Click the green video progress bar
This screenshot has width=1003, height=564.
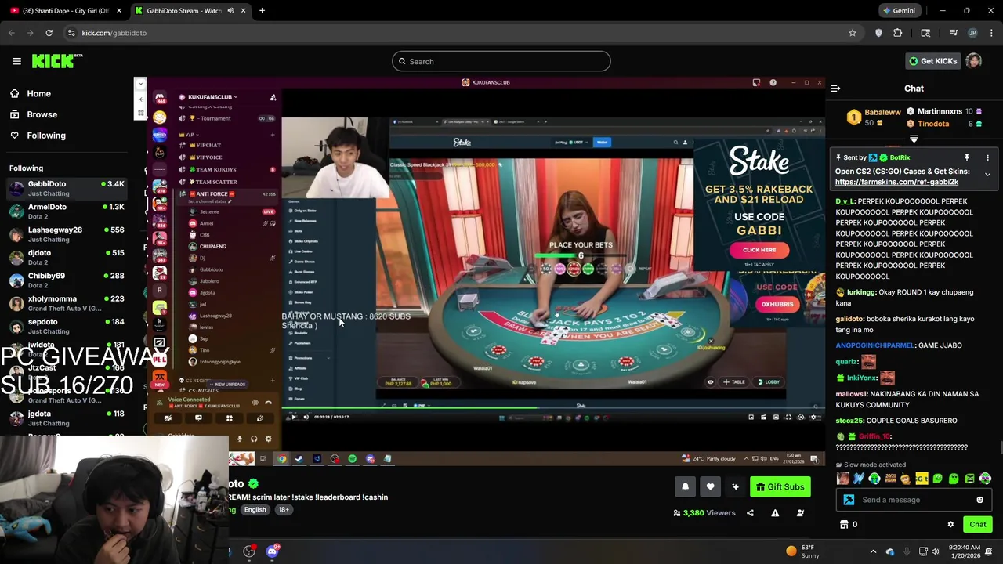[552, 407]
